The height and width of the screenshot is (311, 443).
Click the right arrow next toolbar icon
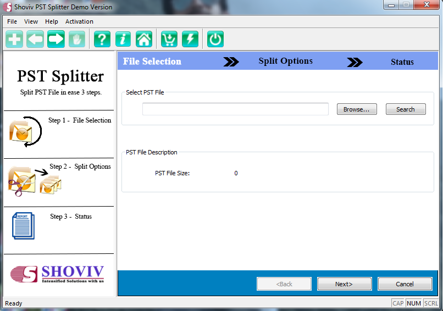[56, 40]
